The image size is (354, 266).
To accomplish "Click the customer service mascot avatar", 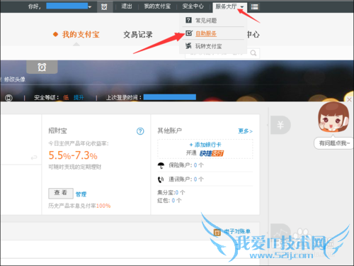I will click(333, 117).
